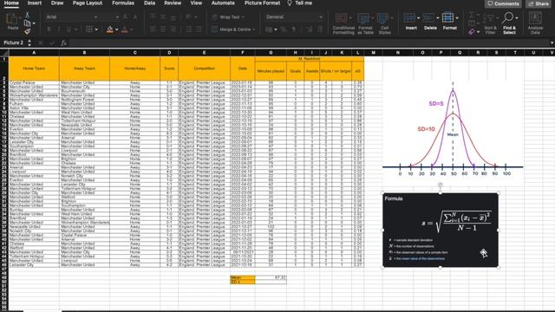The image size is (555, 312).
Task: Switch to the Data tab
Action: (149, 3)
